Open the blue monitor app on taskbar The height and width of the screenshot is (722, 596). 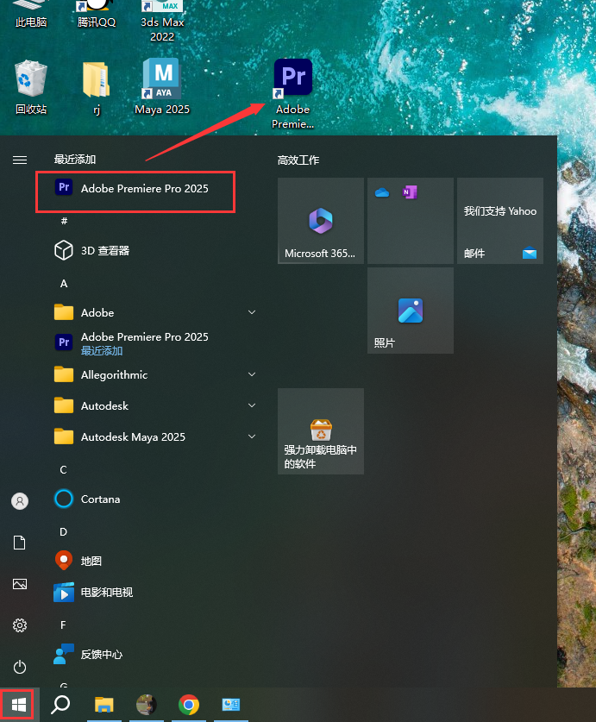pos(231,705)
